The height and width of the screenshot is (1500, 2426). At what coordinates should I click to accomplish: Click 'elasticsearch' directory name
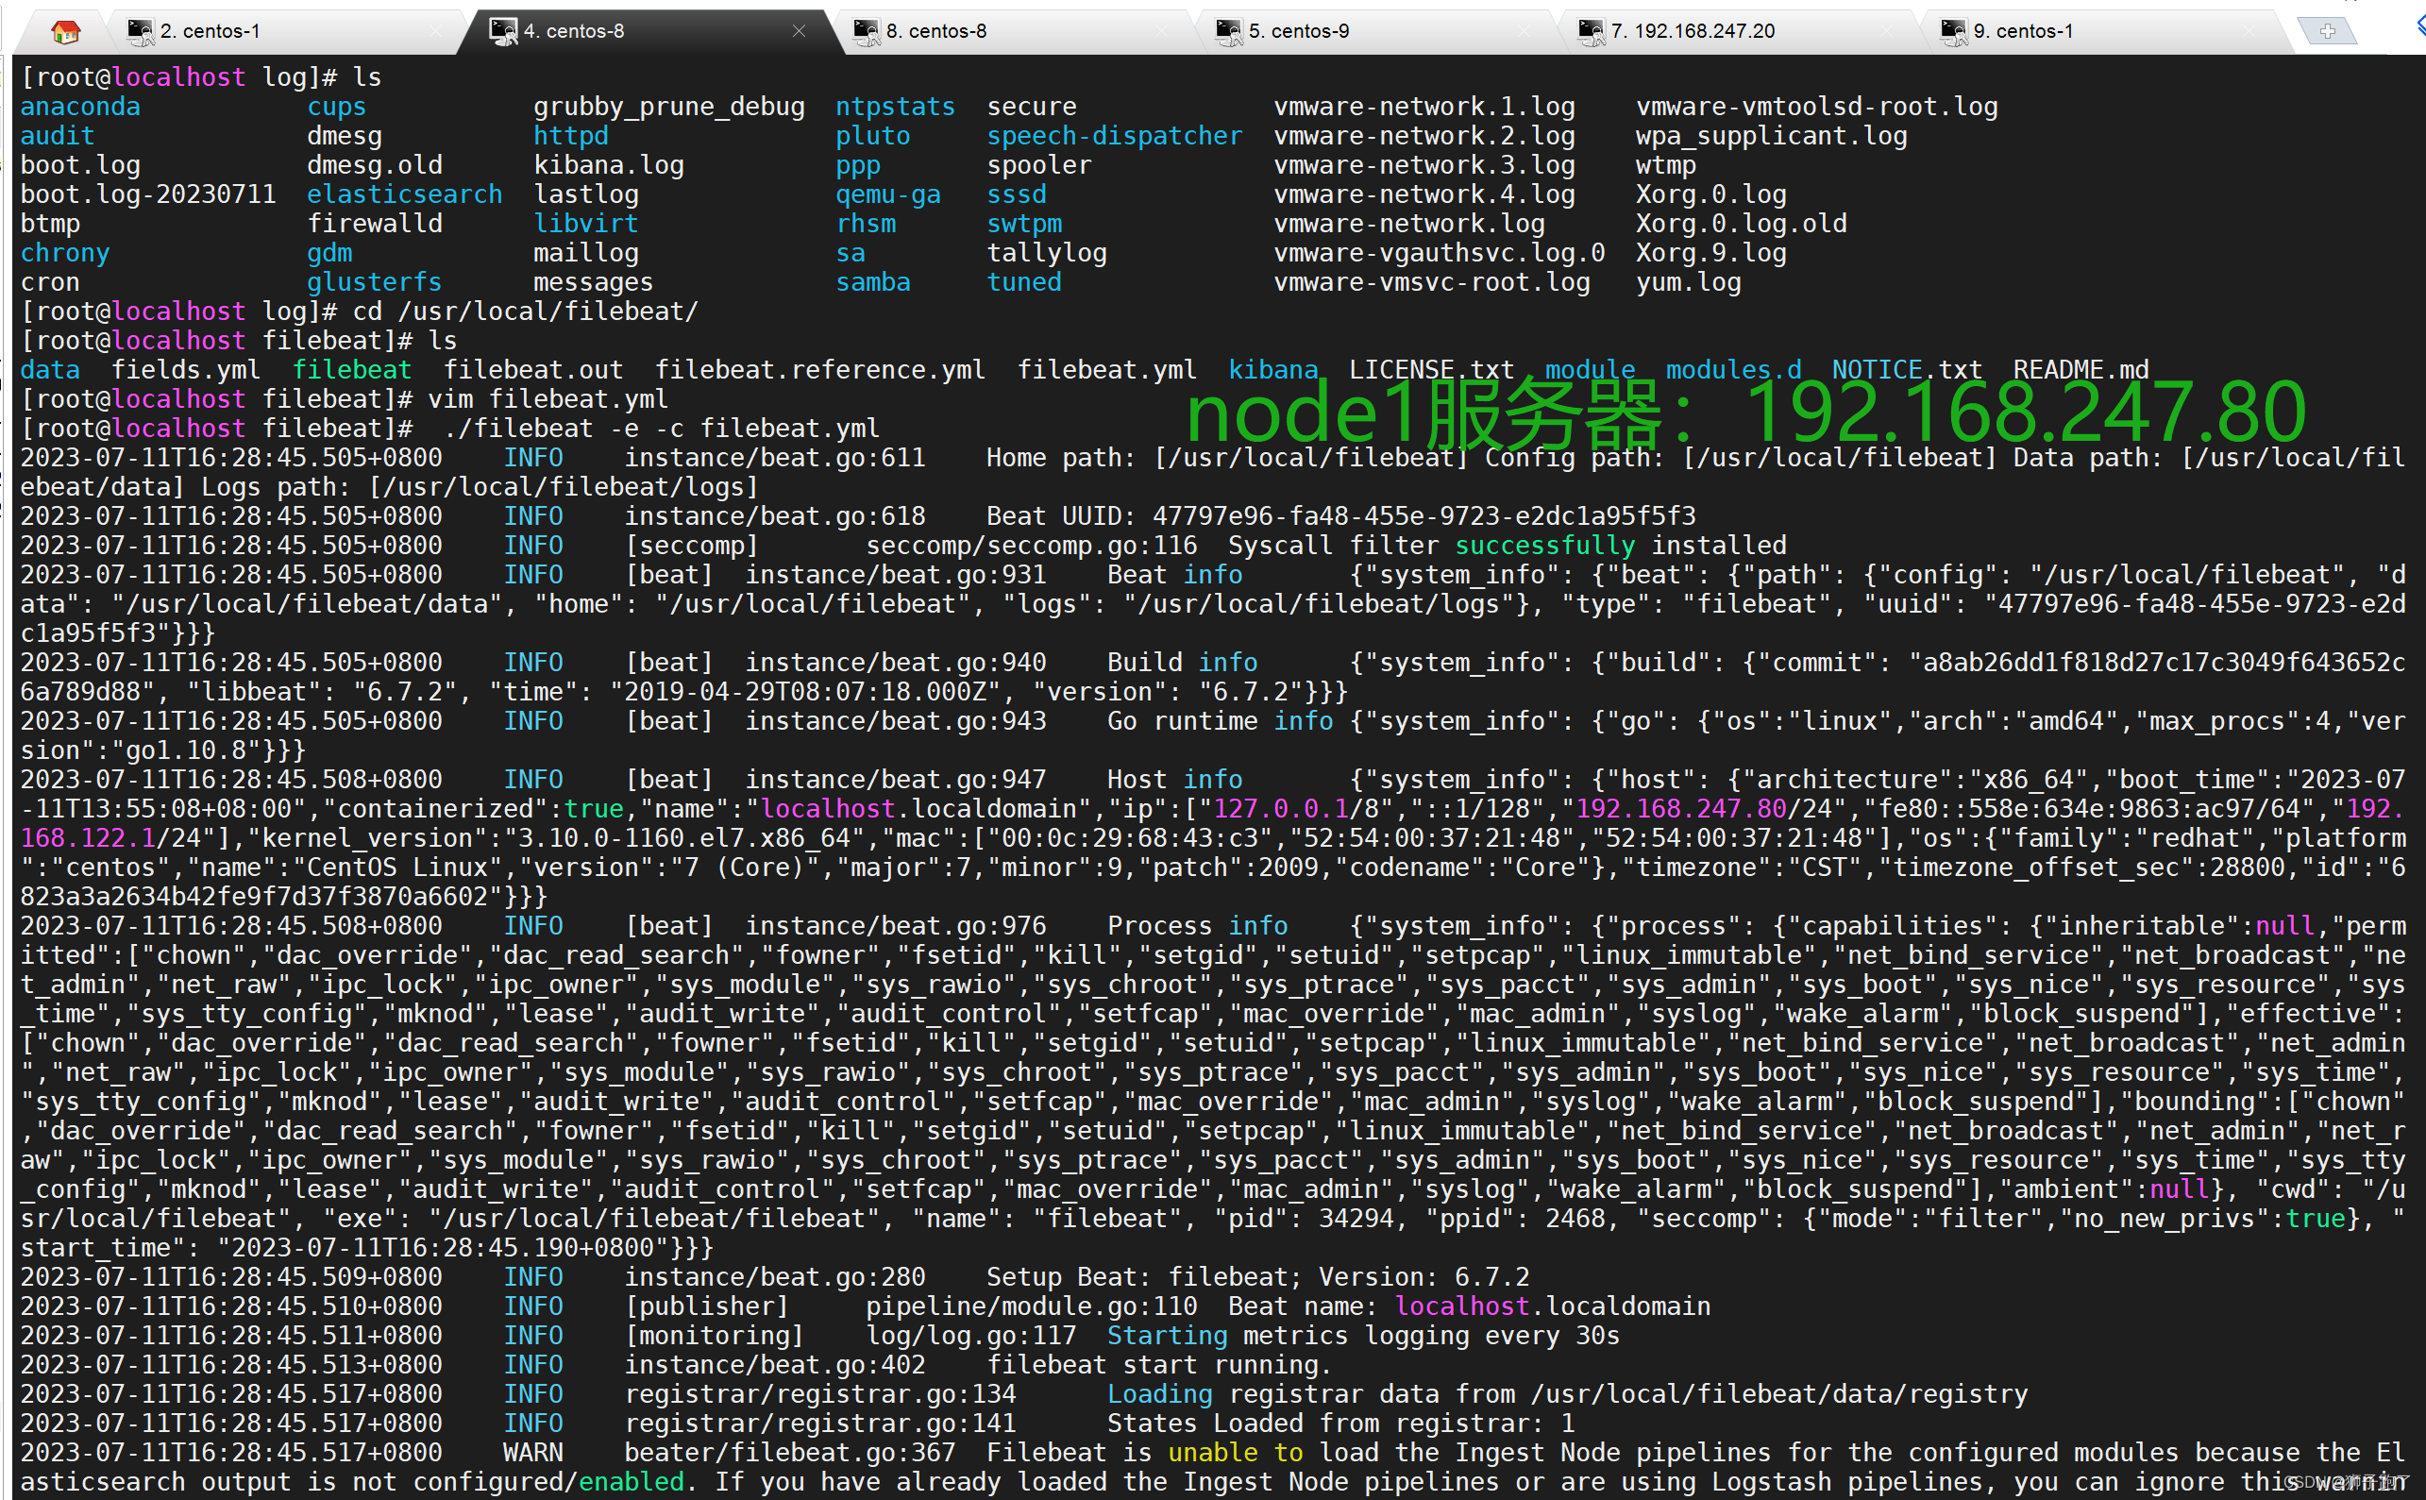[x=405, y=194]
